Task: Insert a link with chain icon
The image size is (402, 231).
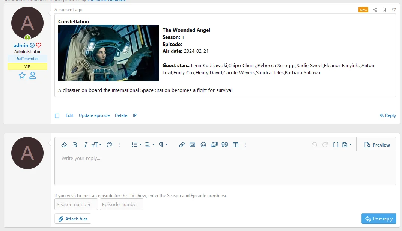Action: 182,145
